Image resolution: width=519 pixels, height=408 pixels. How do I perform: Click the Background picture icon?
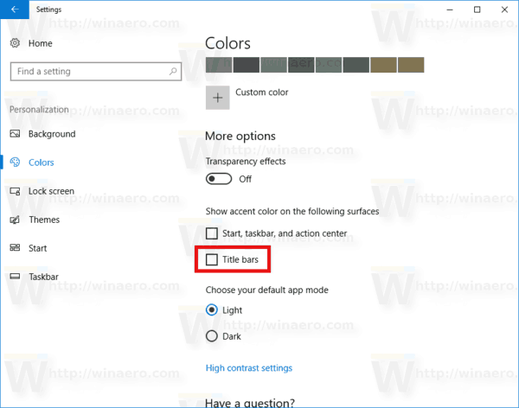[x=15, y=134]
